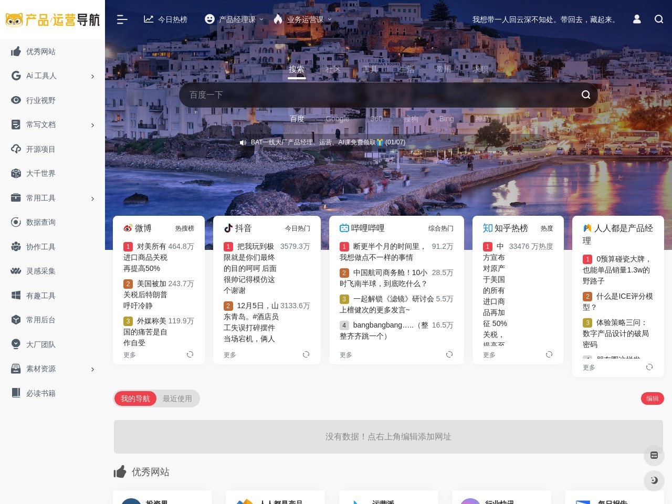The image size is (672, 504).
Task: Click inside the 百度一下 search input
Action: tap(367, 95)
